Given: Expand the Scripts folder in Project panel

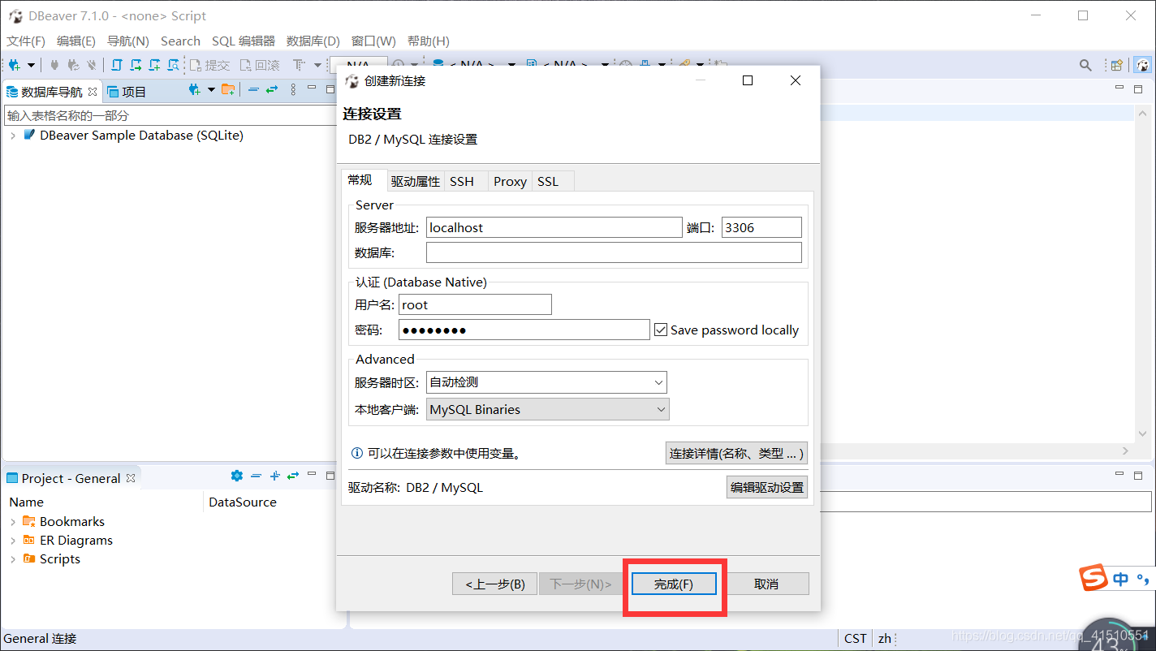Looking at the screenshot, I should 13,558.
